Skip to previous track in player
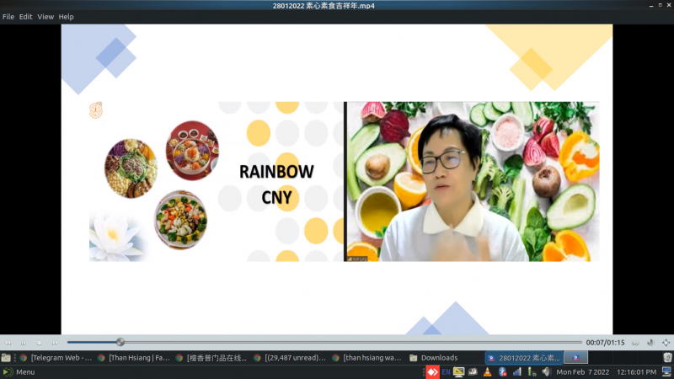This screenshot has height=379, width=674. 8,343
